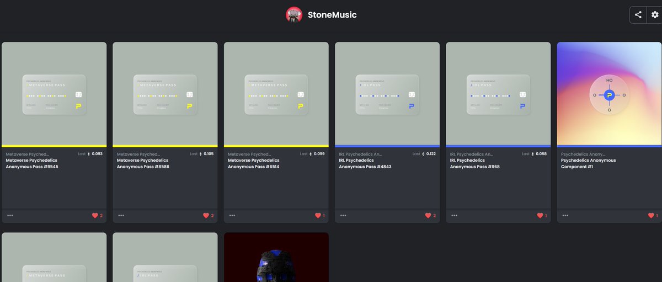
Task: Toggle heart favorite on Pass #968
Action: click(x=539, y=215)
